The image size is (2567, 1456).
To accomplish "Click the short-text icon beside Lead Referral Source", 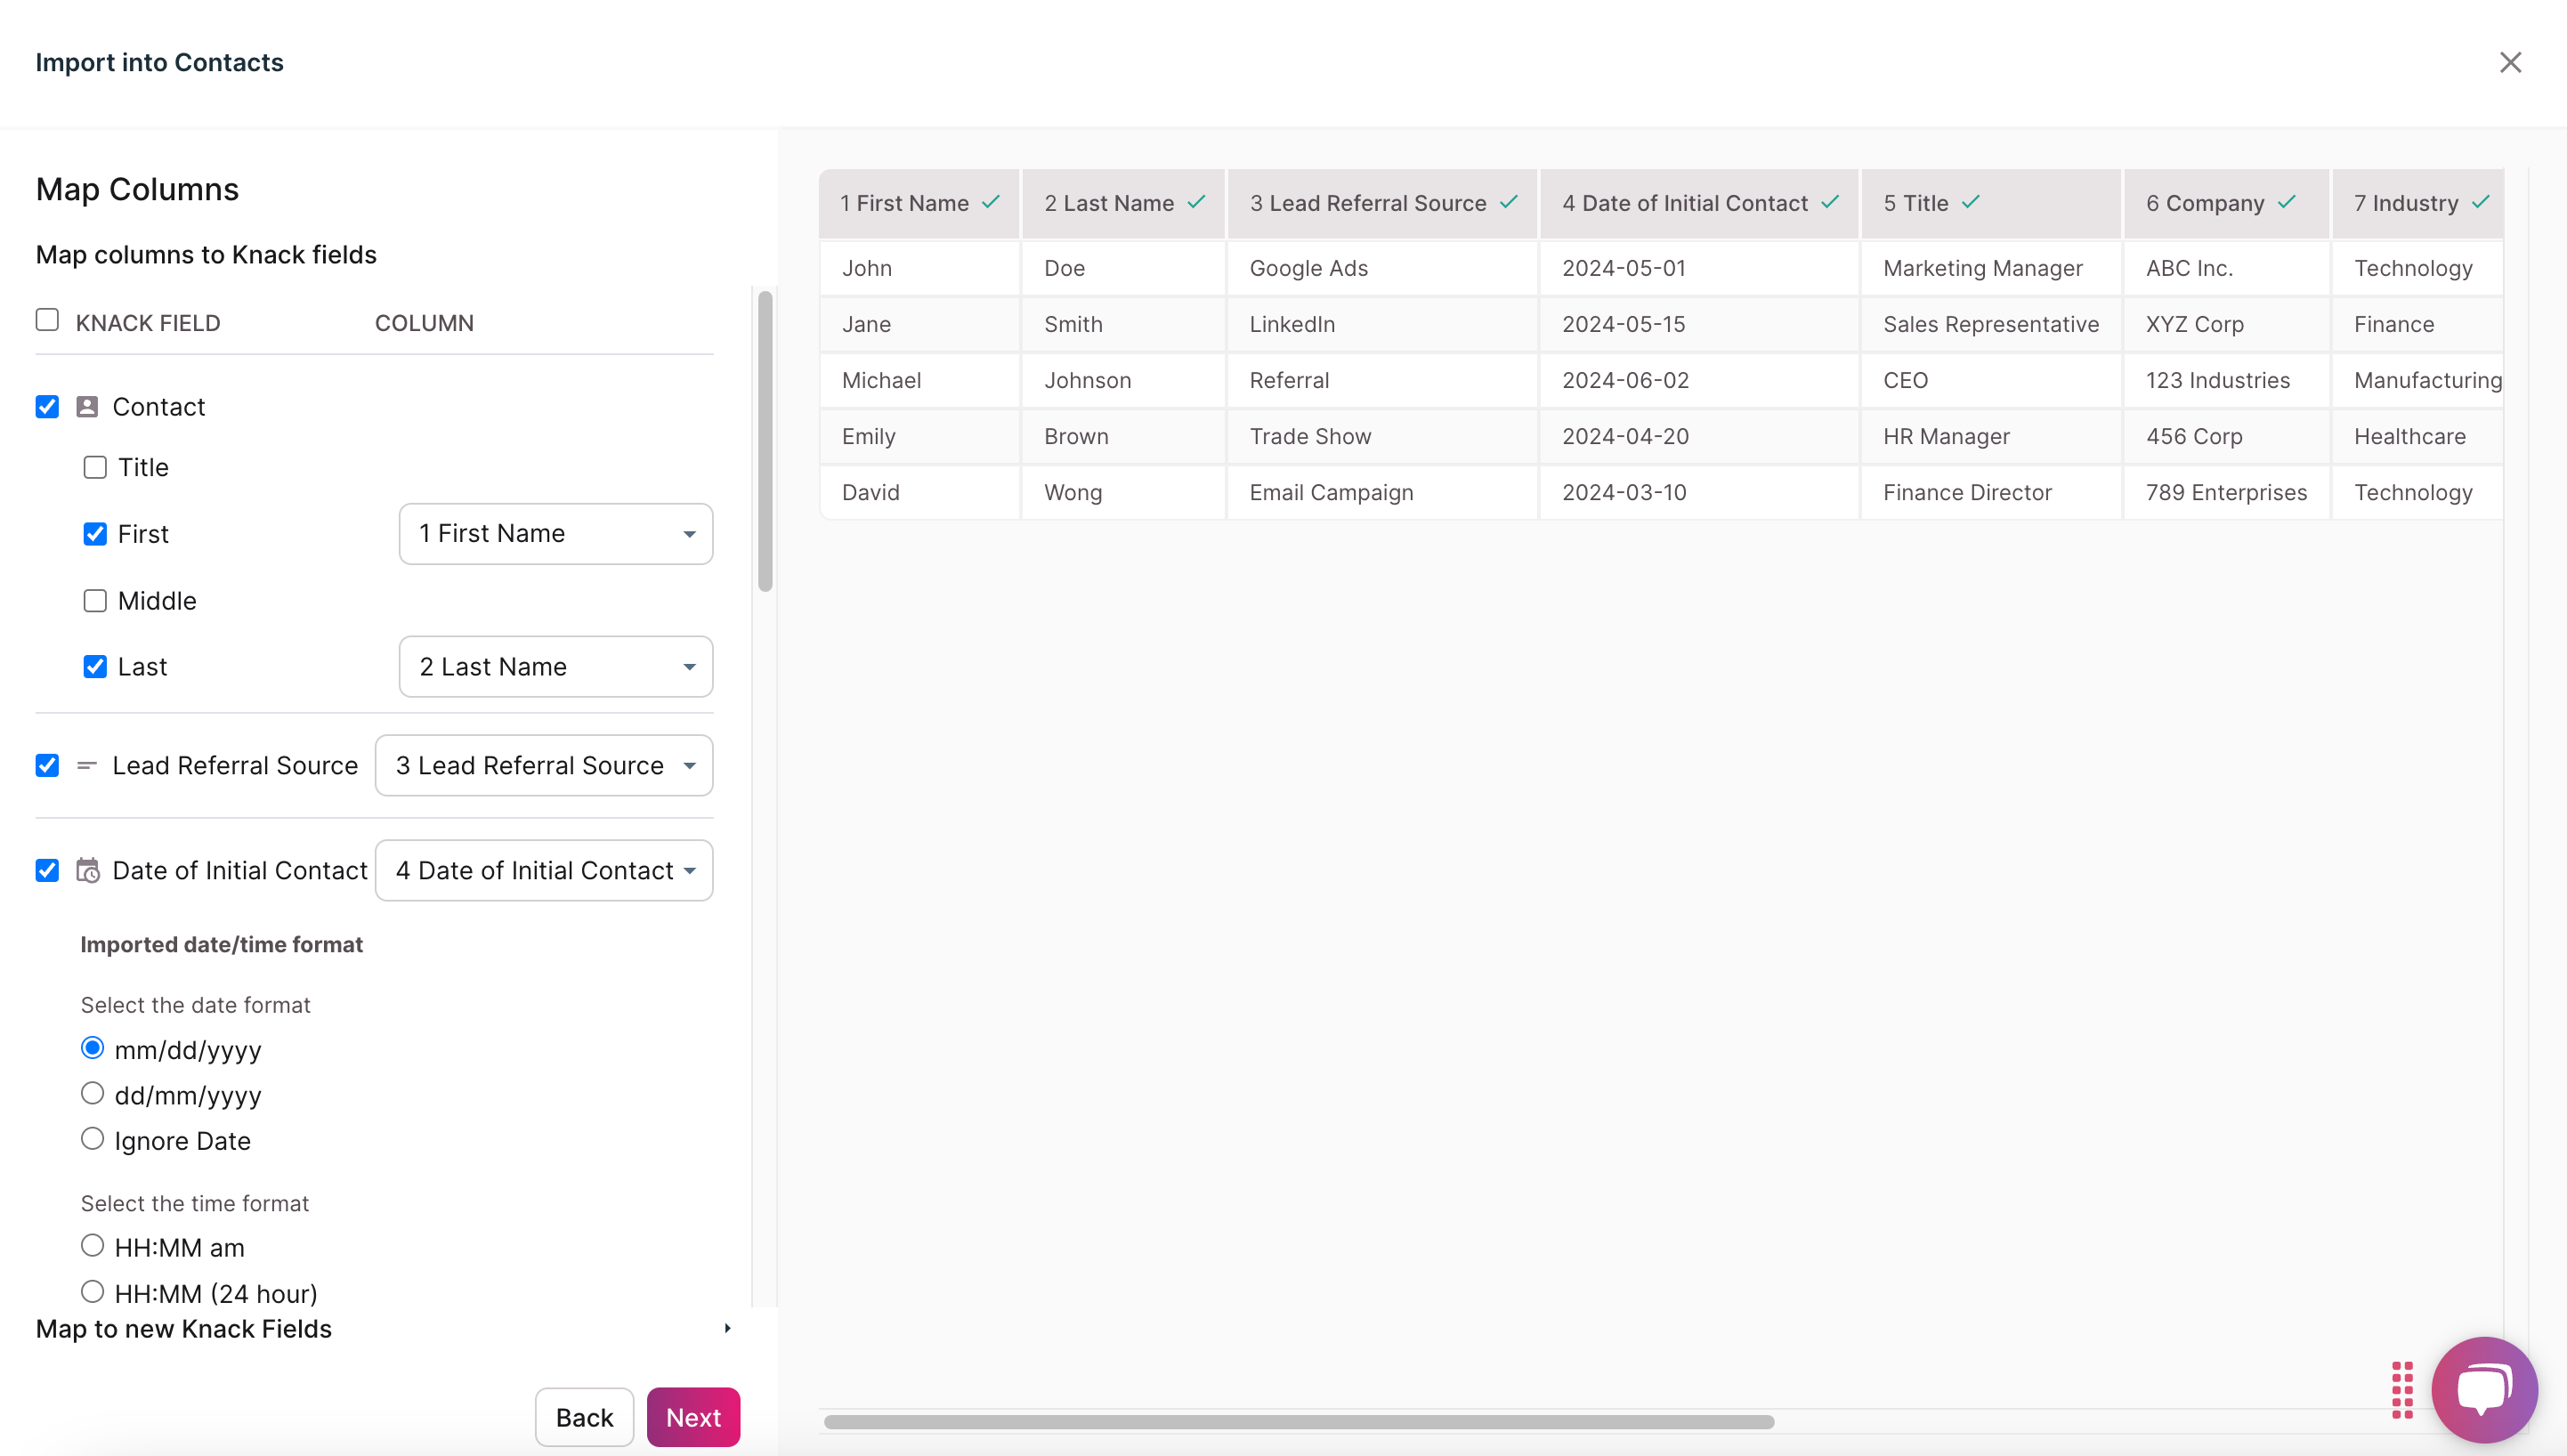I will [87, 765].
